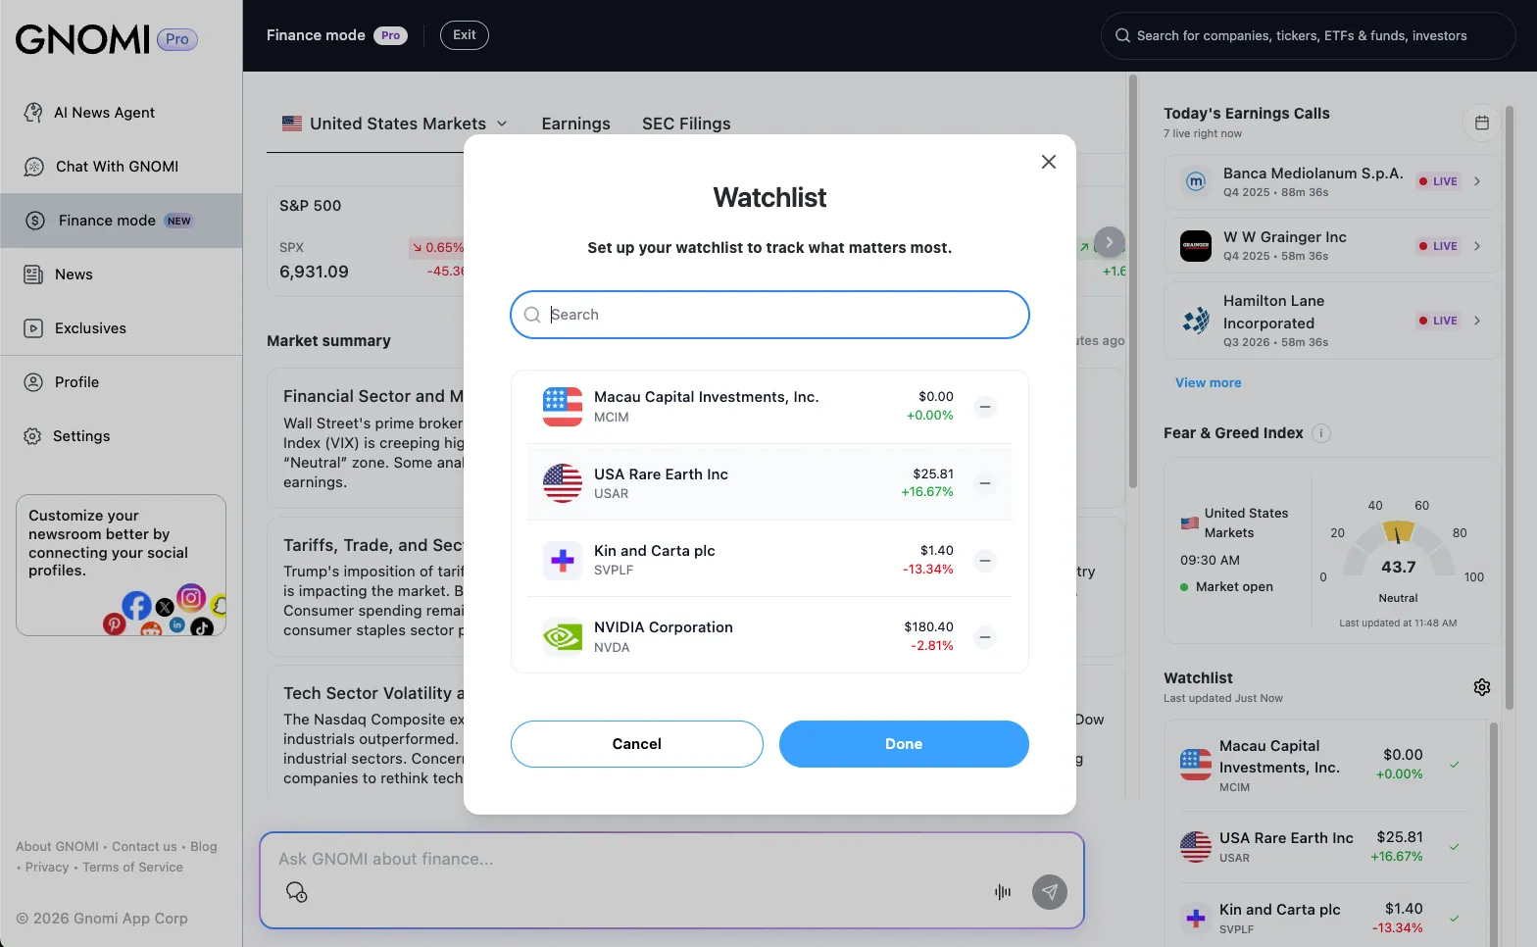Image resolution: width=1537 pixels, height=947 pixels.
Task: Expand Hamilton Lane earnings call chevron
Action: pos(1477,321)
